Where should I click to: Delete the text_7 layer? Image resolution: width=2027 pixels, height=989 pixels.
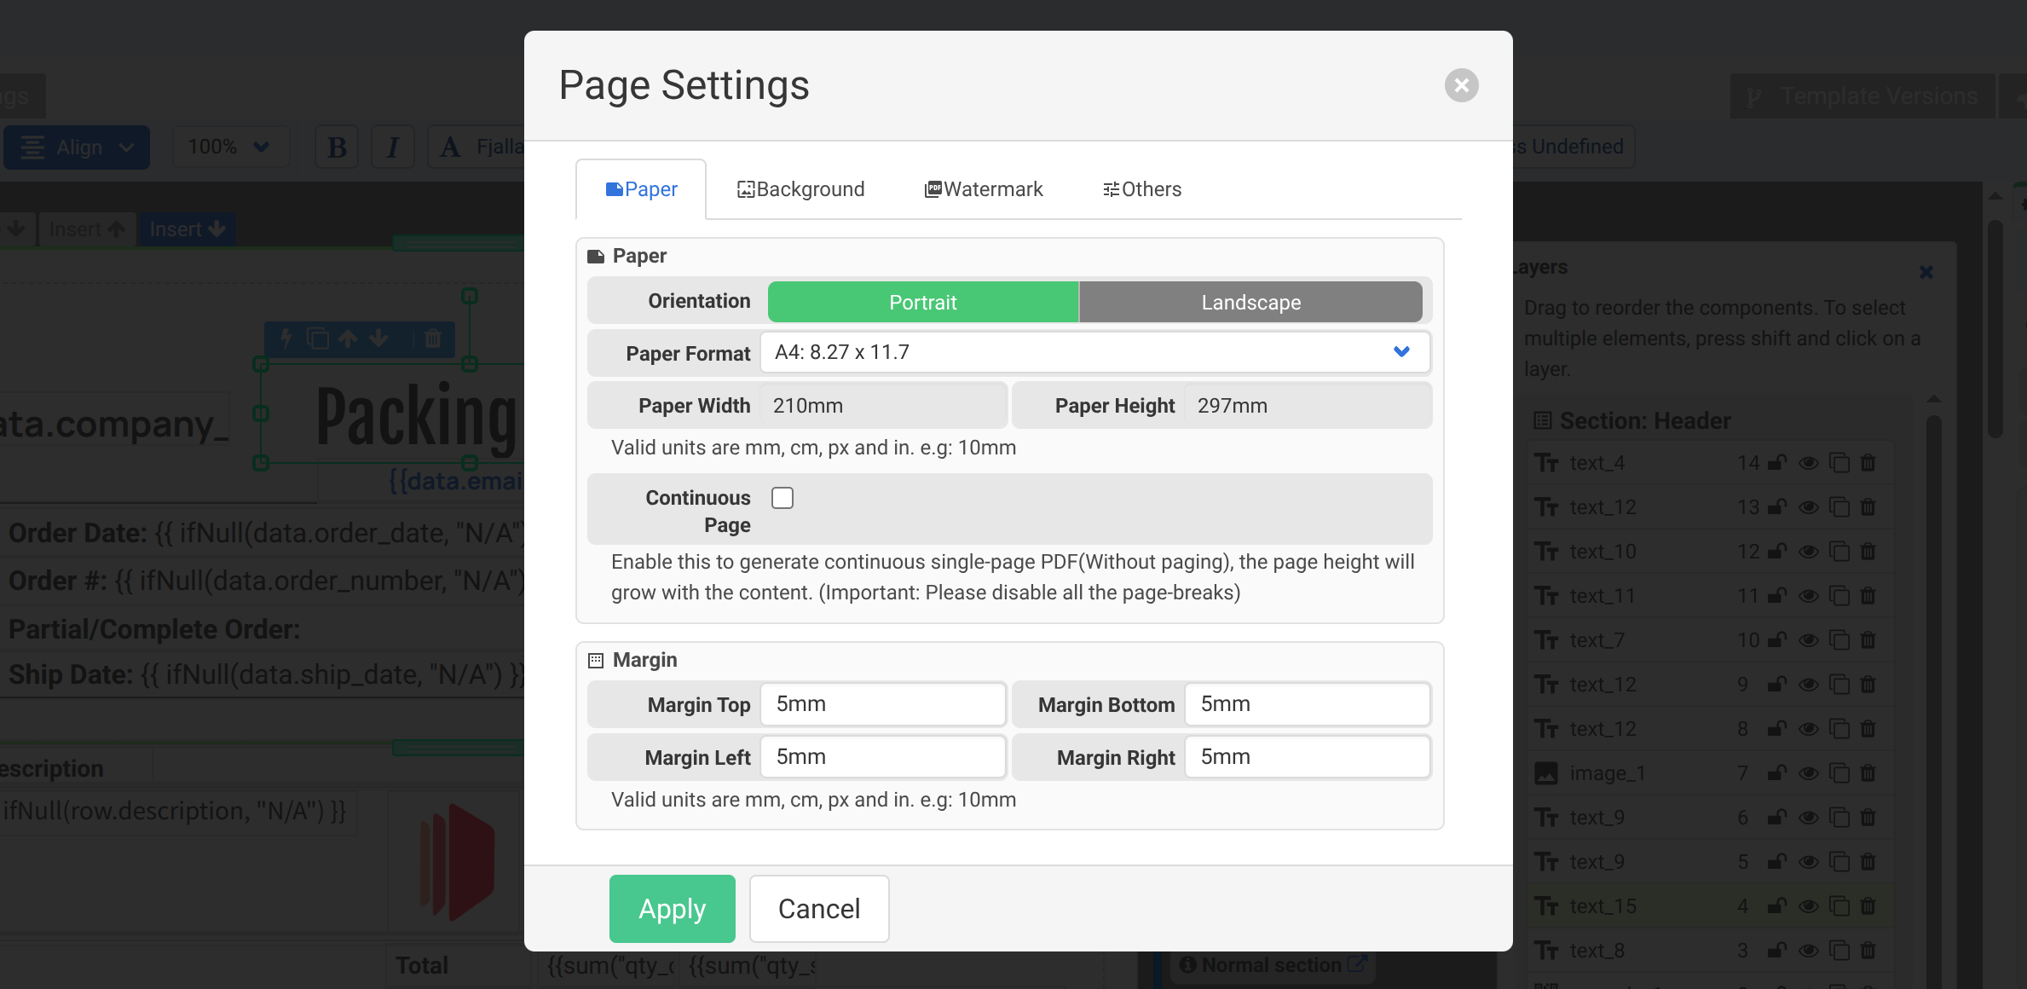click(1868, 640)
